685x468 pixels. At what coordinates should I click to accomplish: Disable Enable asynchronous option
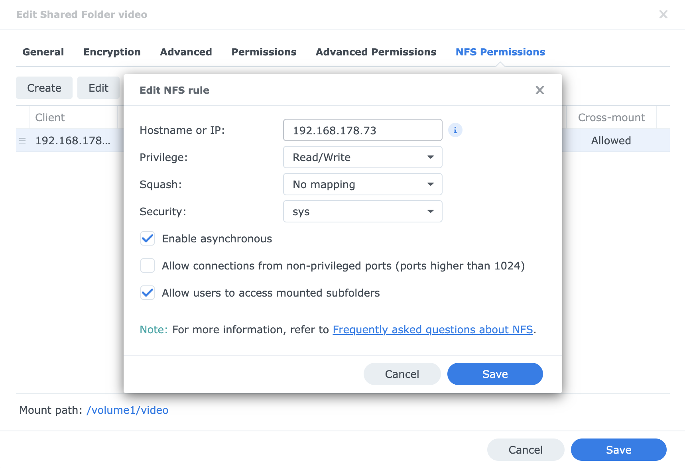(x=147, y=238)
